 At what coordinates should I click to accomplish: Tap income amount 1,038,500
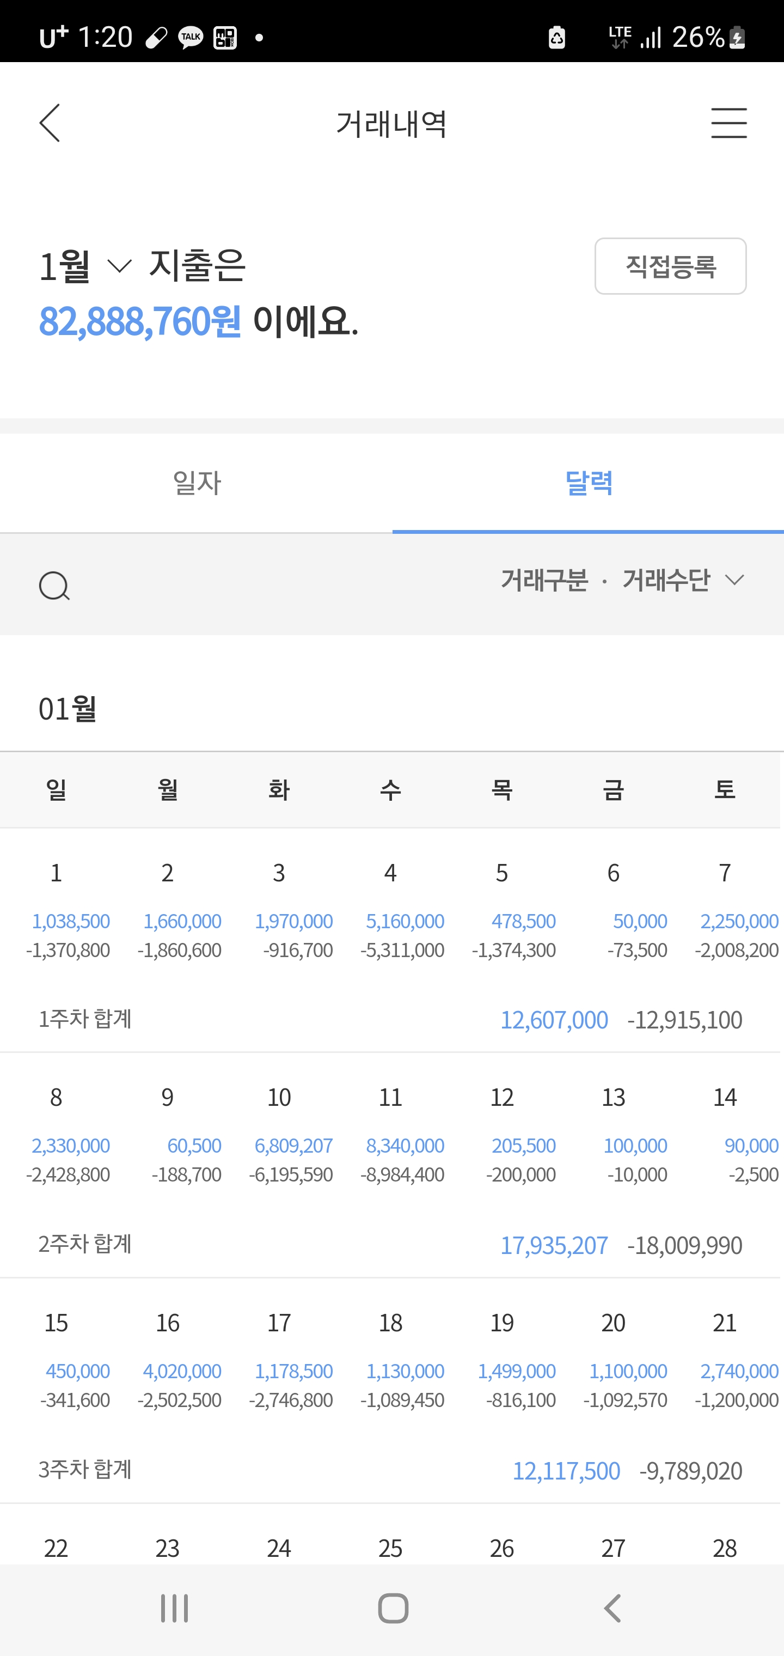(71, 921)
